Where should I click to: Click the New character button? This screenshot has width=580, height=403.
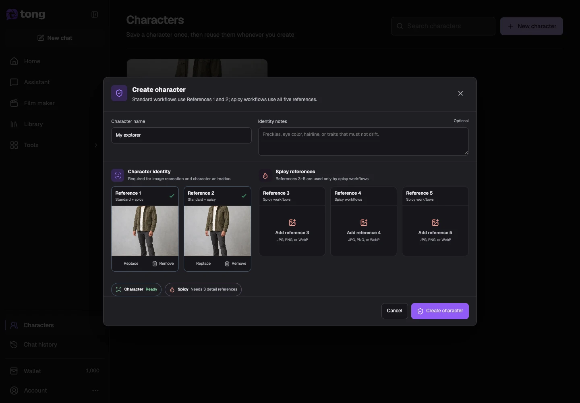[x=532, y=26]
